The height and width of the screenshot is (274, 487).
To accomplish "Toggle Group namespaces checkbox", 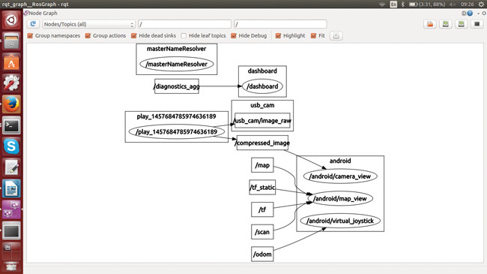I will 30,36.
